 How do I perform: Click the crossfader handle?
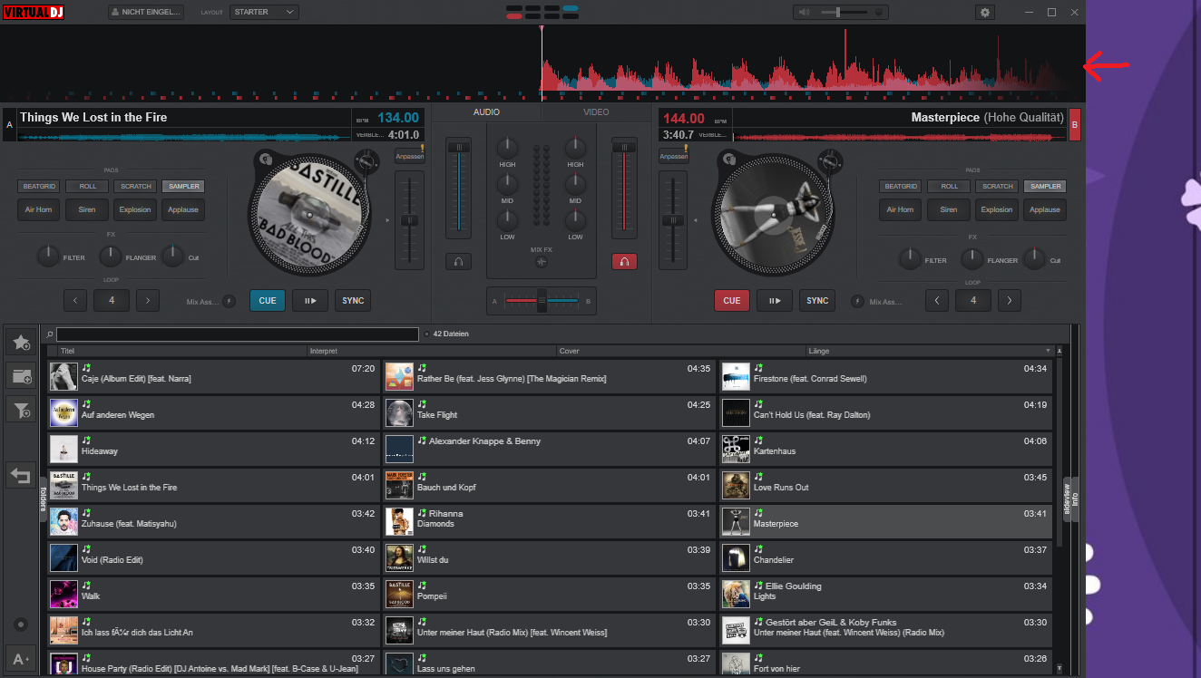tap(542, 300)
